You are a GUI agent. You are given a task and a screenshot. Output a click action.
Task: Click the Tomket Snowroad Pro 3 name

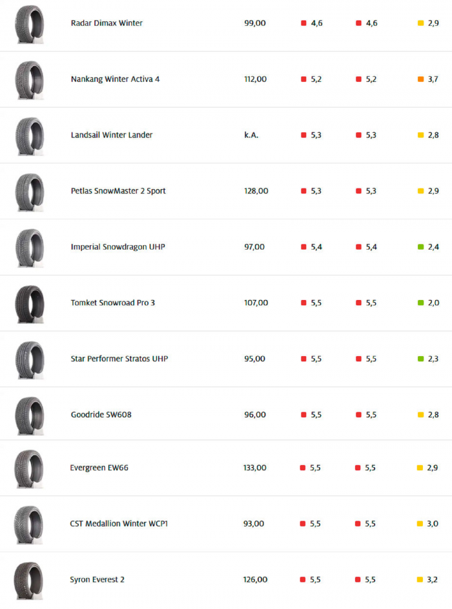(112, 303)
